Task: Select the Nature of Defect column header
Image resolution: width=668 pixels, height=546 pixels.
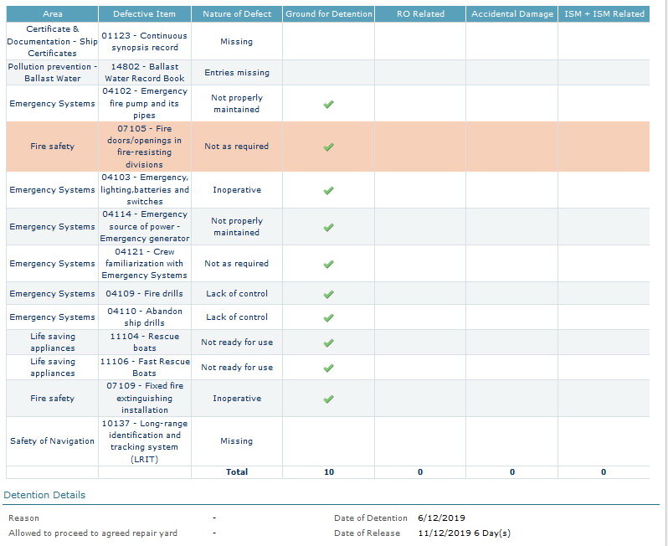Action: (x=237, y=14)
